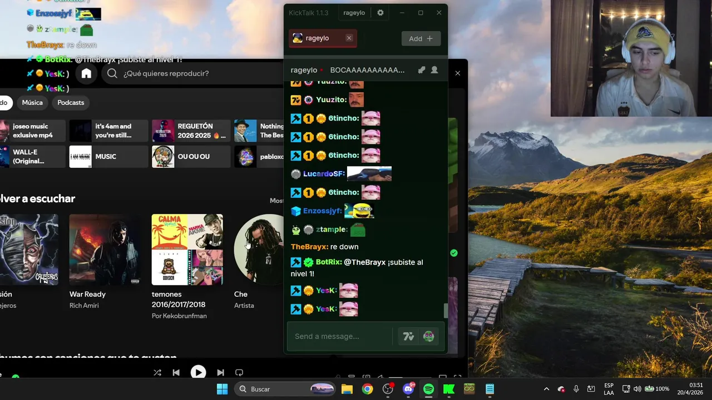Click microphone icon in system tray
Screen dimensions: 712x400
(576, 389)
